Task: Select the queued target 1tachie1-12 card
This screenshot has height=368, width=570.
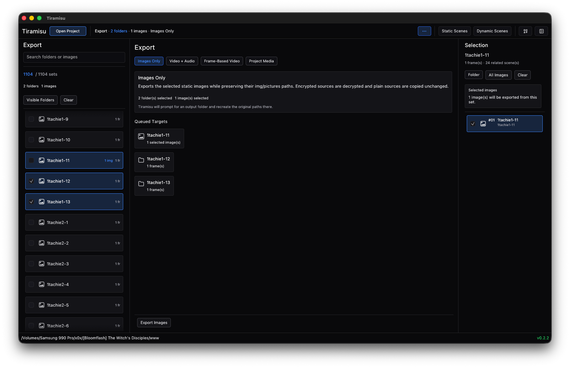Action: click(154, 162)
